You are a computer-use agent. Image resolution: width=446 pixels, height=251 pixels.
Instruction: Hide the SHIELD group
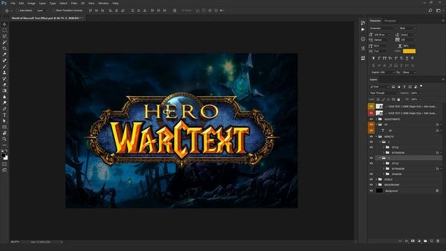[371, 179]
